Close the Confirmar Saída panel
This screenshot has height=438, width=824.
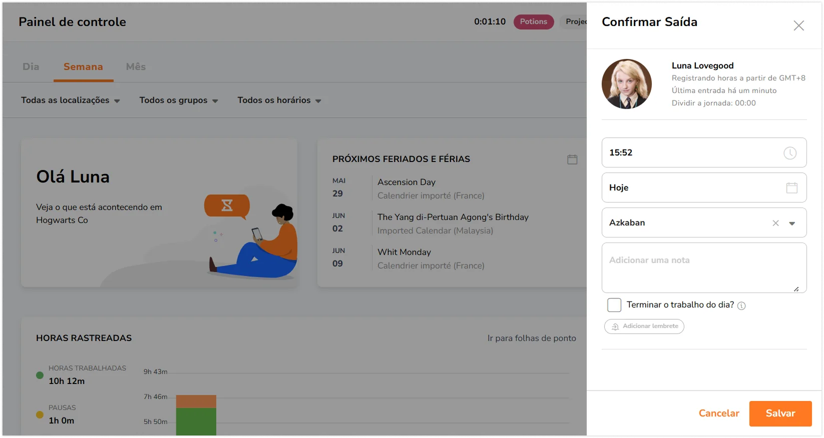coord(798,25)
